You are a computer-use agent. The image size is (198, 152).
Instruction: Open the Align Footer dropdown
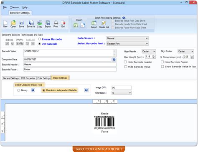pyautogui.click(x=185, y=51)
